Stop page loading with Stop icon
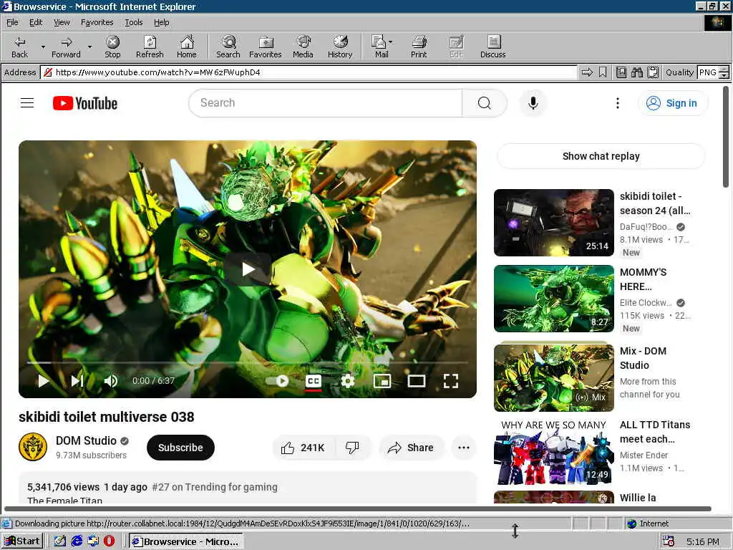The width and height of the screenshot is (733, 550). tap(112, 47)
